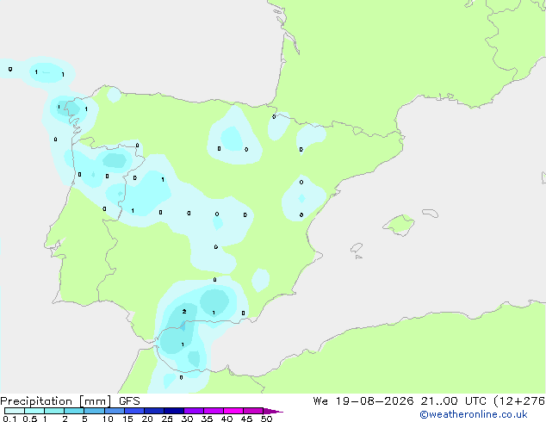Viewport: 546px width, 422px height.
Task: Select the 45–50 mm legend color swatch
Action: [253, 411]
